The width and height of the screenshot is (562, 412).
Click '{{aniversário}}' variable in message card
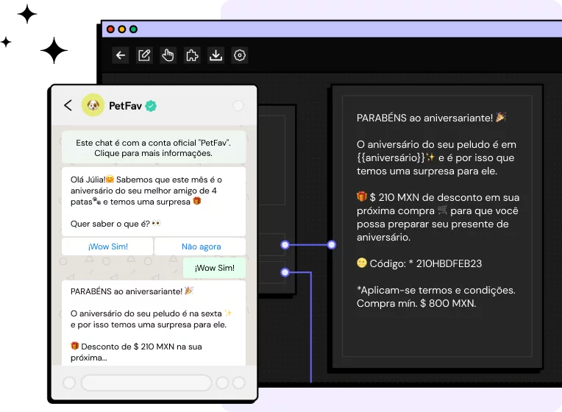coord(391,157)
